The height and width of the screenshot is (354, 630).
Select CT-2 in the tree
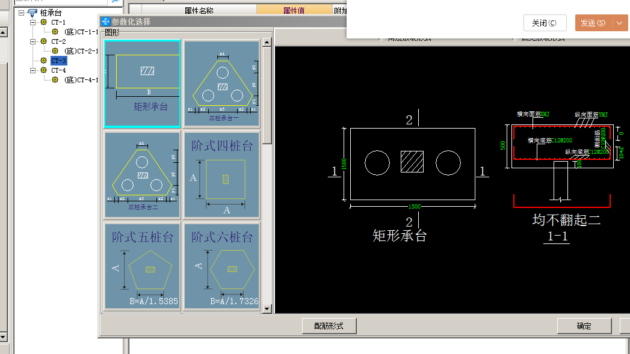[x=58, y=41]
